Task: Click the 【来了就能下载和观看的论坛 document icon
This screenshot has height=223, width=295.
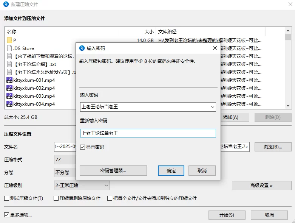Action: pos(9,56)
